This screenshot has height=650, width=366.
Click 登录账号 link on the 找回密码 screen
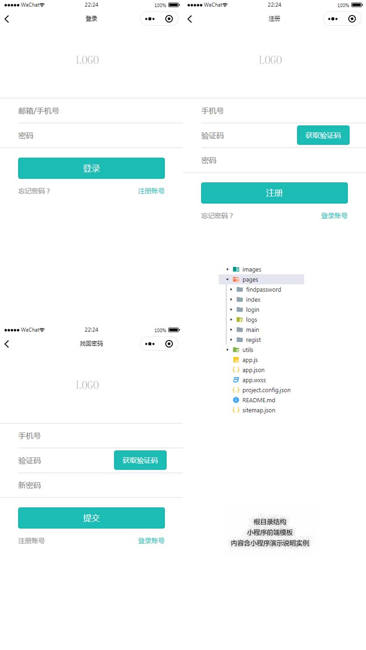(151, 541)
